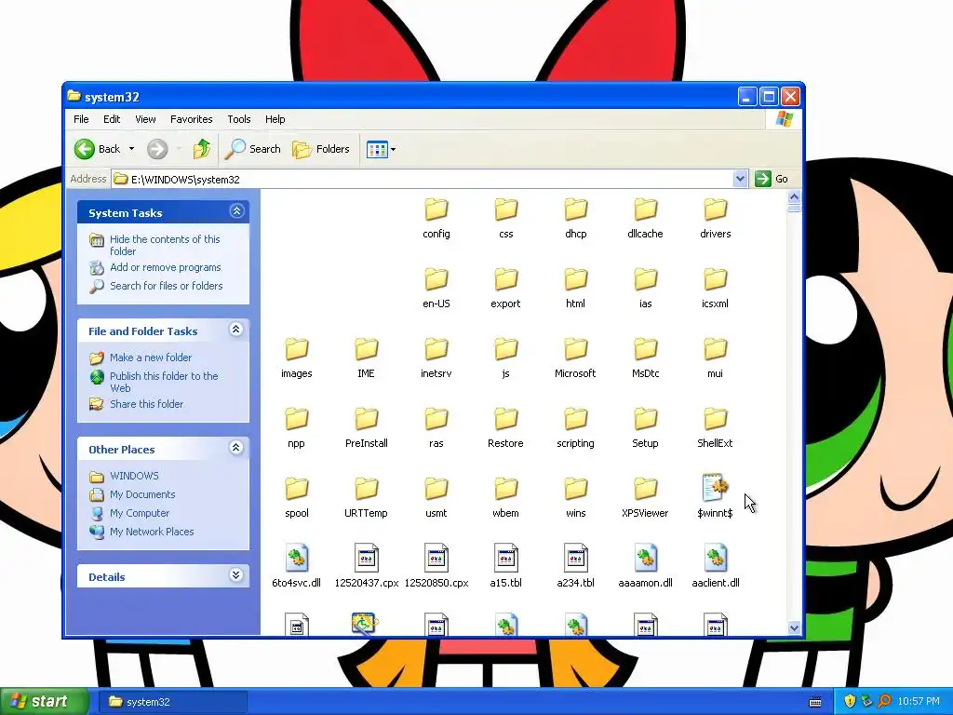Click Hide the contents of this folder
This screenshot has height=715, width=953.
click(165, 245)
